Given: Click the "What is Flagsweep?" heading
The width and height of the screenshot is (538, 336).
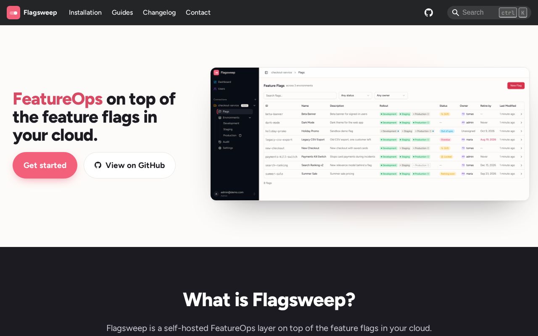Looking at the screenshot, I should tap(269, 300).
